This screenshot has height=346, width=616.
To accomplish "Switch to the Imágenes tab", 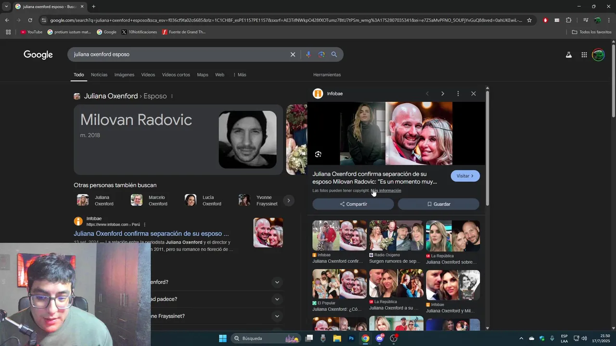I will click(124, 75).
